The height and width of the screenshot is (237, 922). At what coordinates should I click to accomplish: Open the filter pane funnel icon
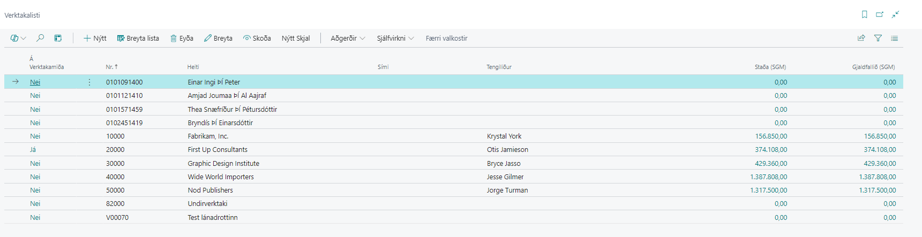pos(878,38)
